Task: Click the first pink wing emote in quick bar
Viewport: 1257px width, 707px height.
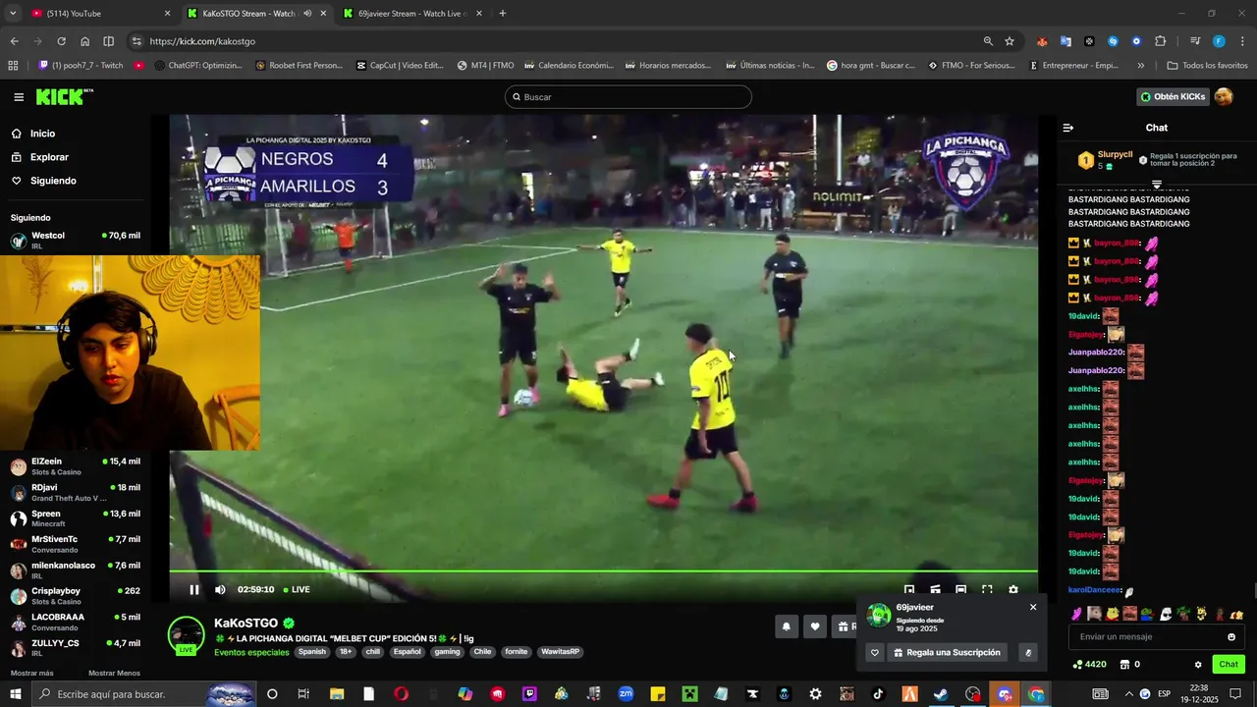Action: (1076, 614)
